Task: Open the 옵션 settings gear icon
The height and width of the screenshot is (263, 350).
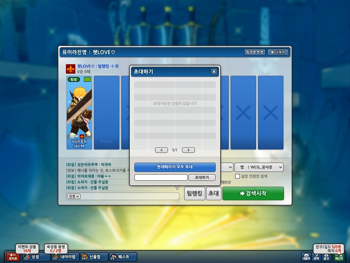Action: pyautogui.click(x=326, y=257)
